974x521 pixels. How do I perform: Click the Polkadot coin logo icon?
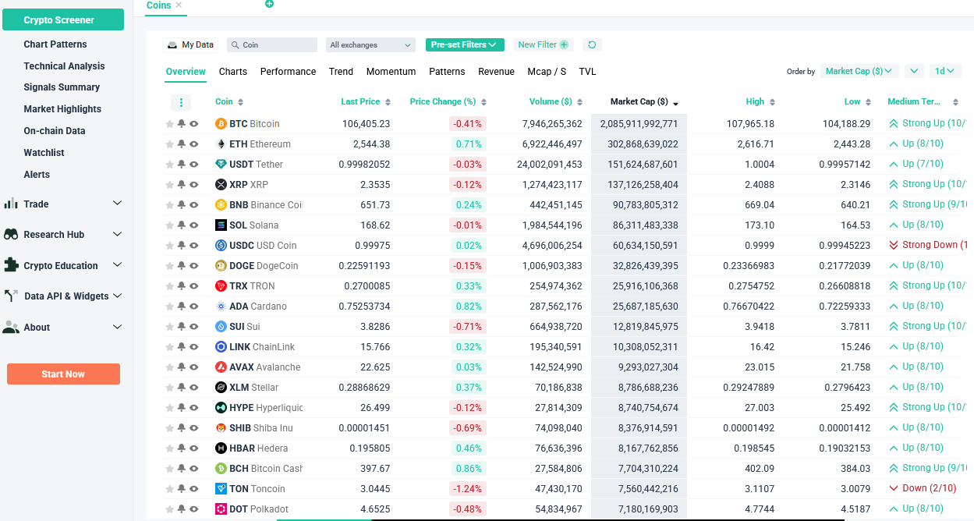coord(221,509)
